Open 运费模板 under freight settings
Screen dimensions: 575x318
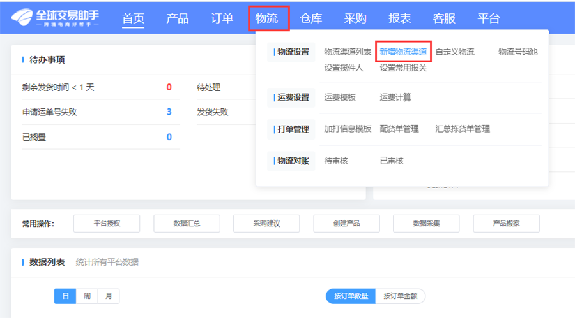pos(340,98)
